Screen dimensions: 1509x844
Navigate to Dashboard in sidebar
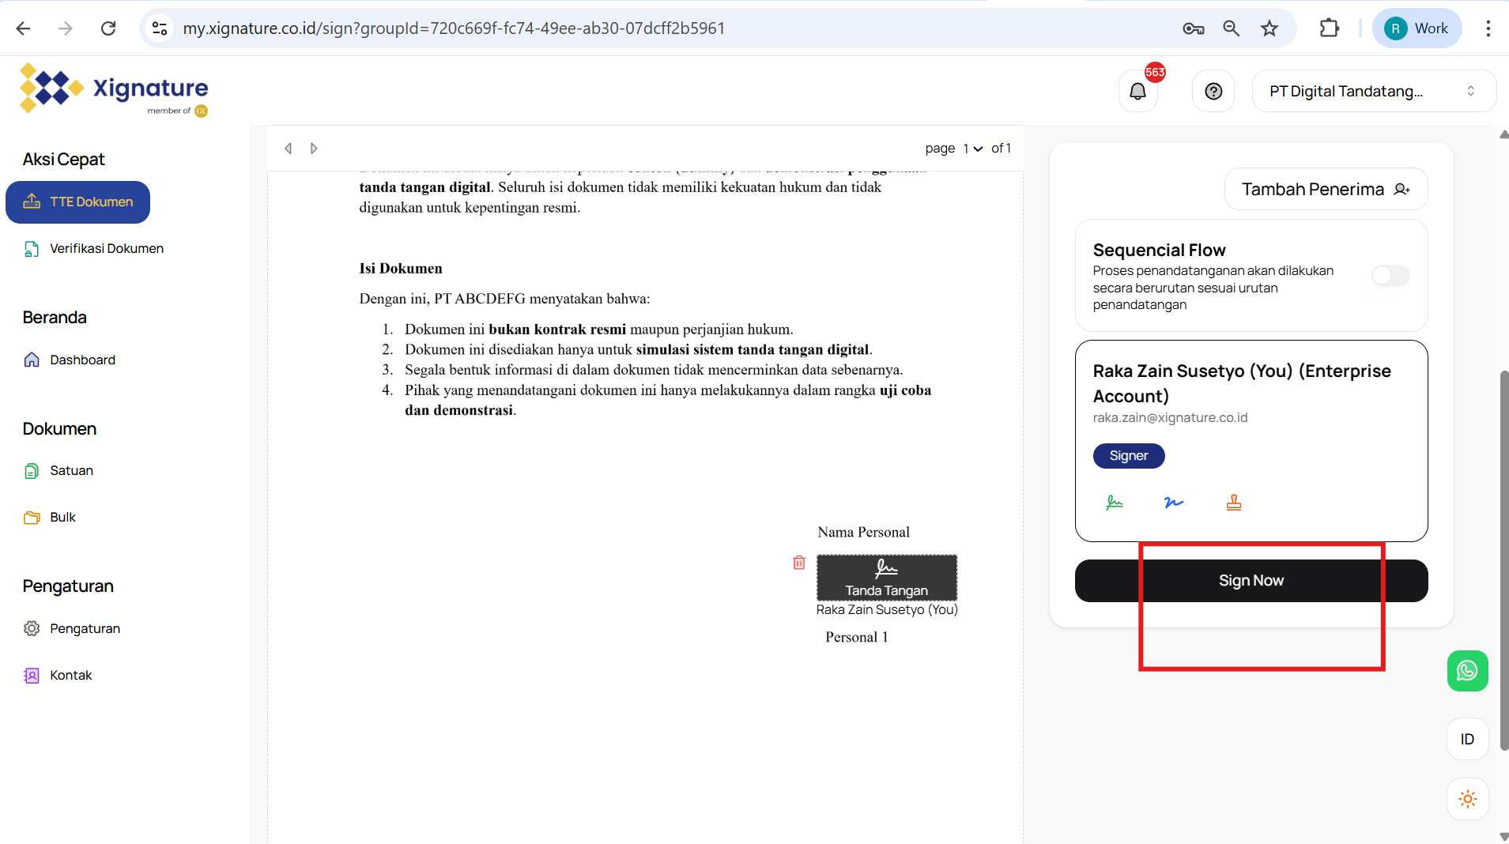(82, 360)
